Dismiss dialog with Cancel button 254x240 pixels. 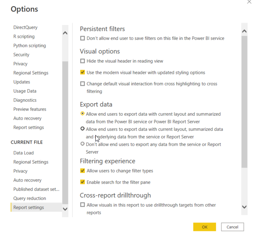click(x=232, y=227)
